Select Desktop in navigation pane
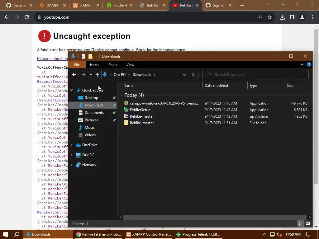Viewport: 319px width, 239px height. click(x=91, y=97)
